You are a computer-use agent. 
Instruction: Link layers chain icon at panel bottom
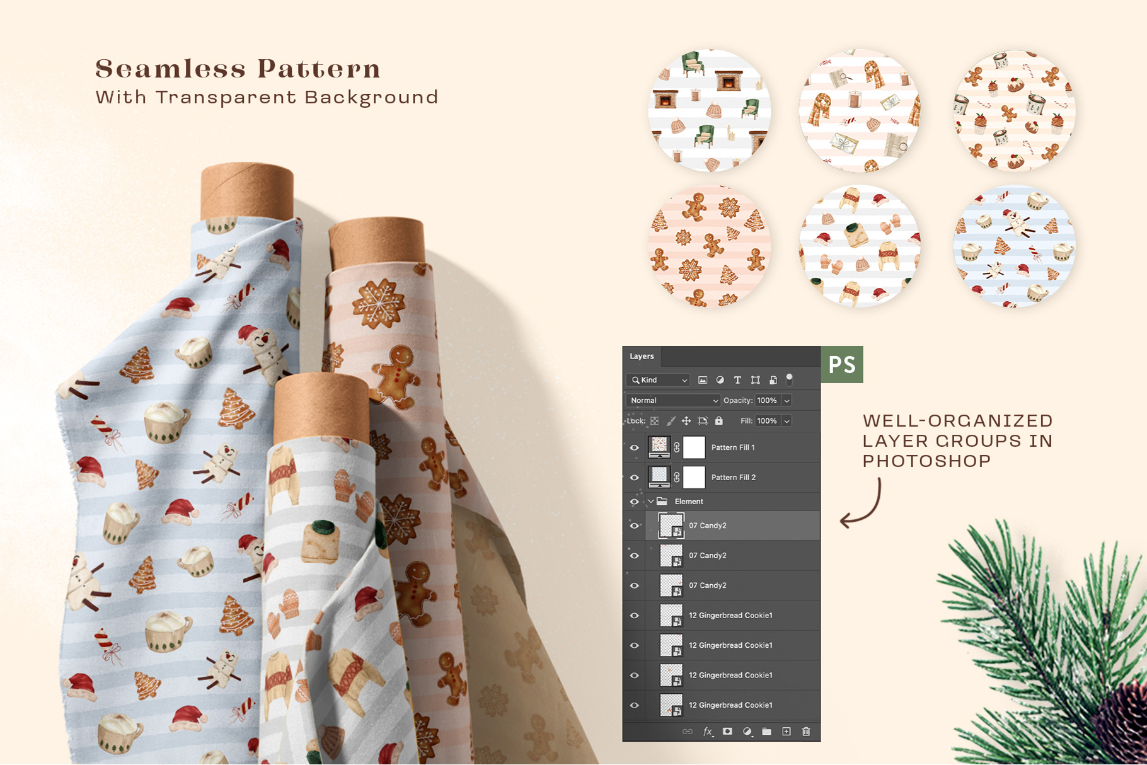688,732
